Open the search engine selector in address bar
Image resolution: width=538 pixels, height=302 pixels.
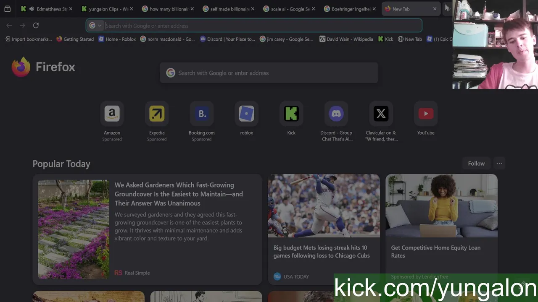(x=95, y=26)
